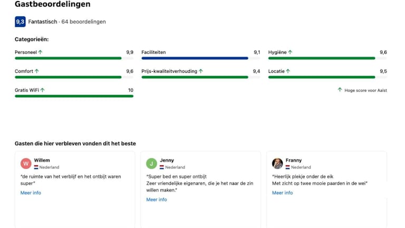
Task: Click the 64 beoordelingen text
Action: tap(83, 22)
